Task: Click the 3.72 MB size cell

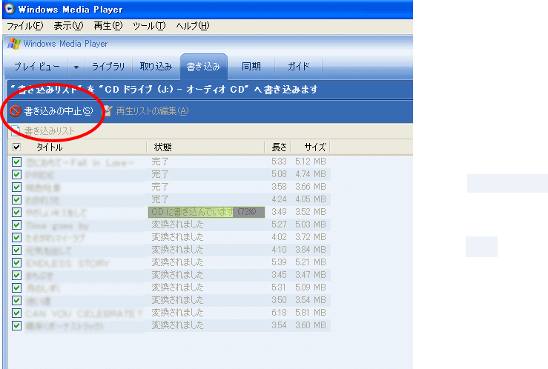Action: 311,237
